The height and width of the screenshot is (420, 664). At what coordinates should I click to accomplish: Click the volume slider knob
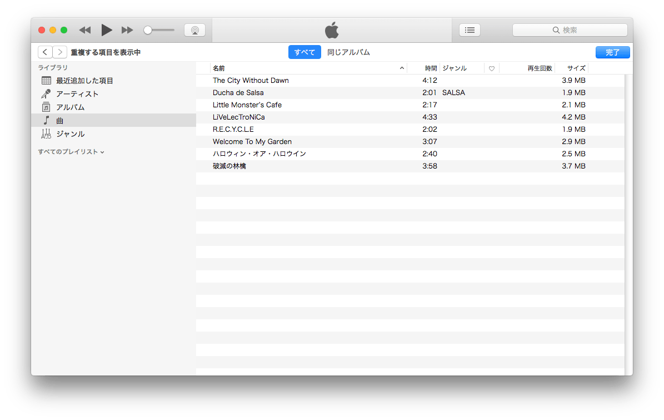pos(148,30)
